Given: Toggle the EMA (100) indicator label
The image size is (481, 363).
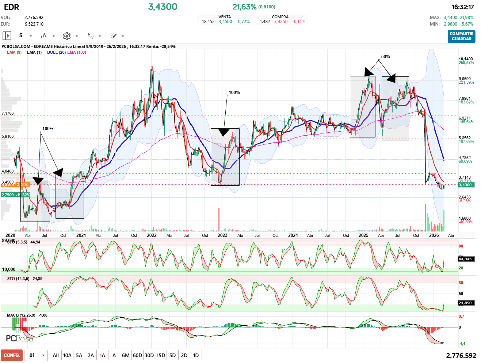Looking at the screenshot, I should 77,52.
